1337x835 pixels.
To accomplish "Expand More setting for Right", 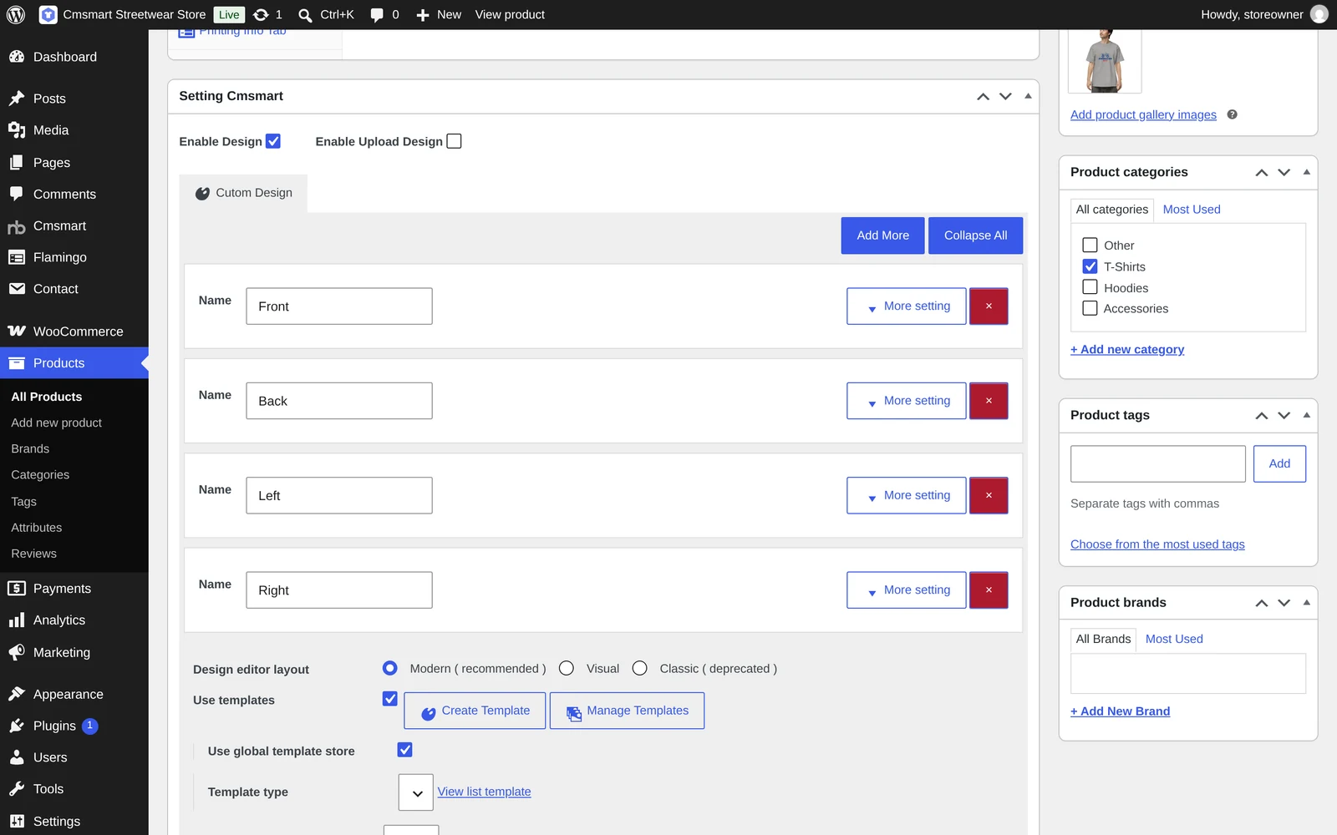I will click(x=907, y=590).
